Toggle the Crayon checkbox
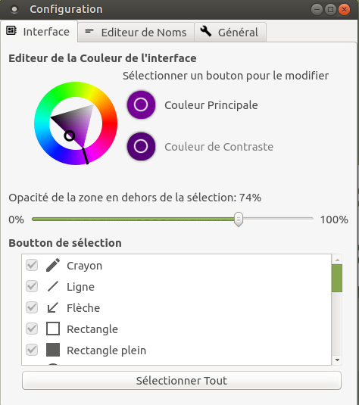This screenshot has width=359, height=405. pyautogui.click(x=32, y=265)
